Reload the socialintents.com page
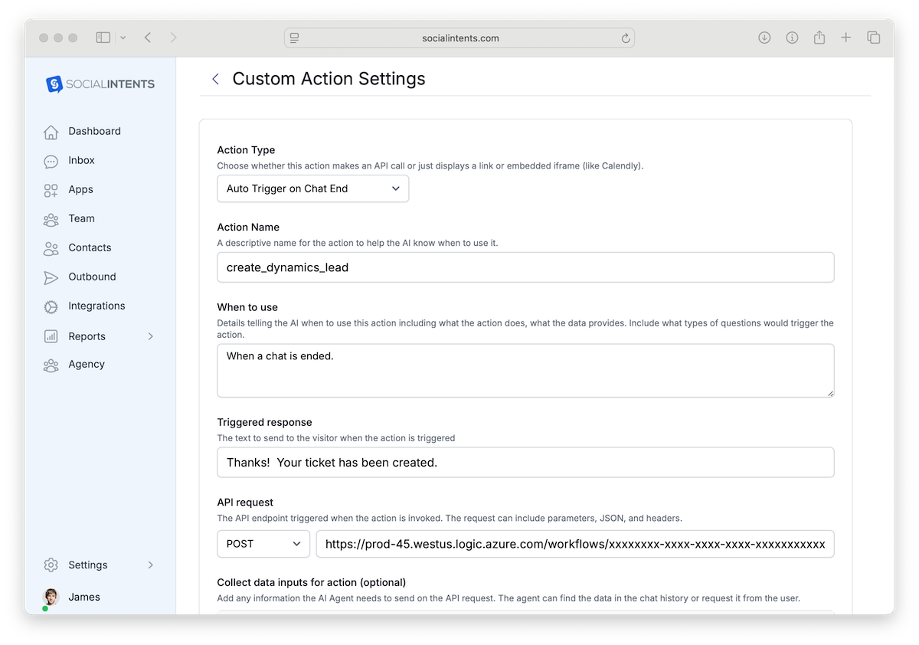 pyautogui.click(x=625, y=38)
